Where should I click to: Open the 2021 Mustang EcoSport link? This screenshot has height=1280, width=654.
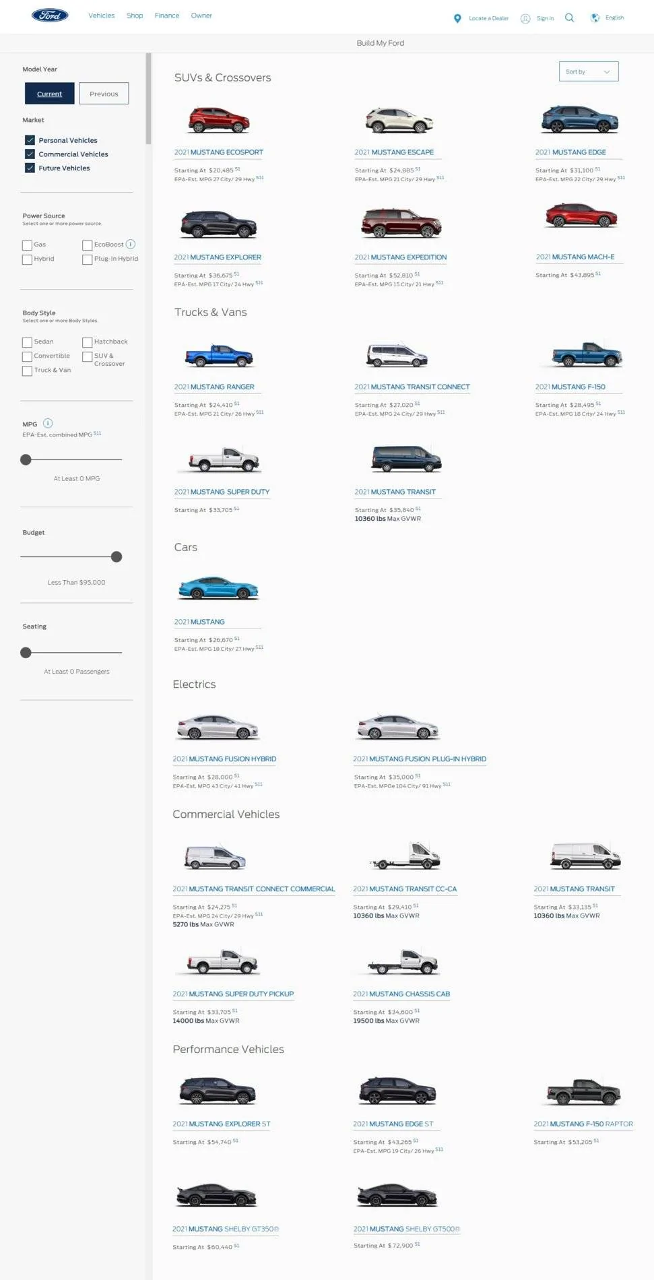pos(219,152)
